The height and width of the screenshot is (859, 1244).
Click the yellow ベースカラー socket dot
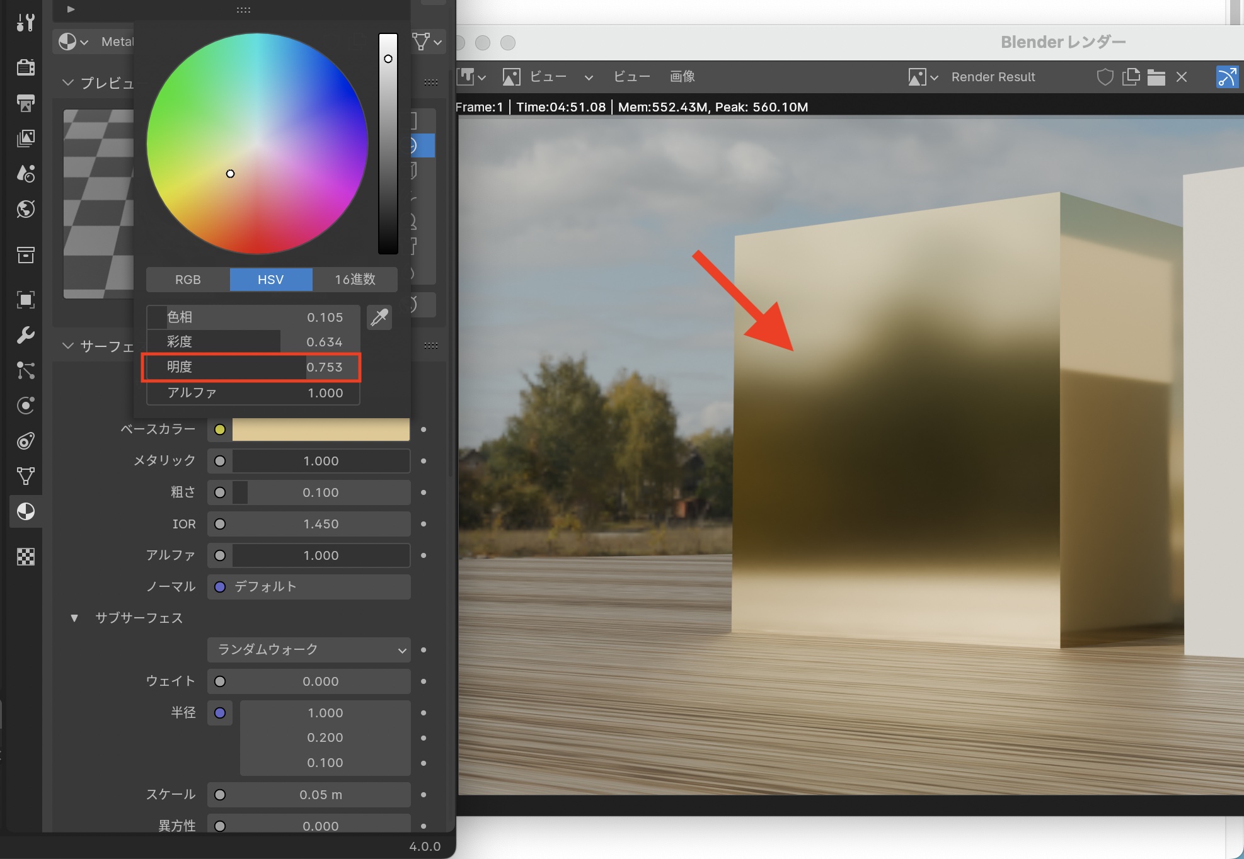(x=220, y=429)
